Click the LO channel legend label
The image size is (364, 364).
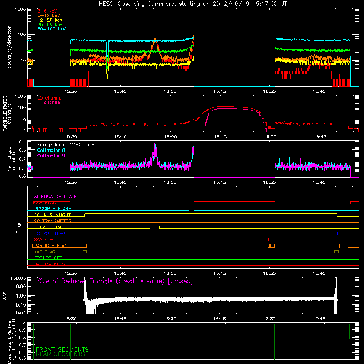[x=50, y=98]
